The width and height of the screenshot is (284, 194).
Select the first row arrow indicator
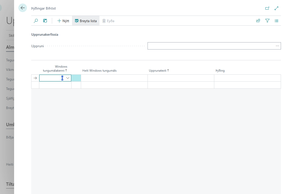pos(35,78)
